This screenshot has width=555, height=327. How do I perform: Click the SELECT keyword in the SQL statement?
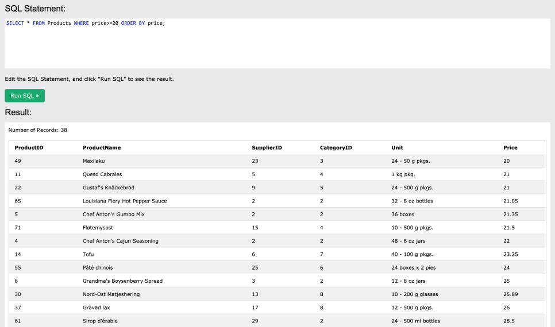point(15,23)
